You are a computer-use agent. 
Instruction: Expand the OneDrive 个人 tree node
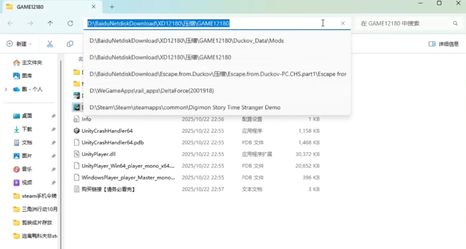6,89
